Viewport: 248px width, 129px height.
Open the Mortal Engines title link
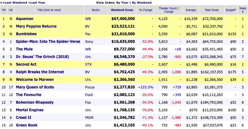pyautogui.click(x=30, y=110)
